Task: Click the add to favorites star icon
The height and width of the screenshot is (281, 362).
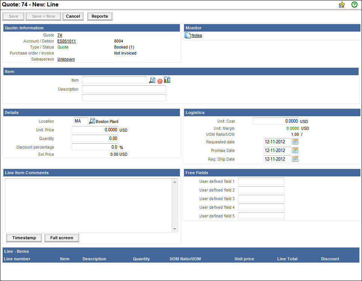Action: tap(342, 5)
